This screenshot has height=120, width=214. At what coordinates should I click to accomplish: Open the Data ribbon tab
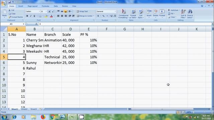[x=56, y=6]
